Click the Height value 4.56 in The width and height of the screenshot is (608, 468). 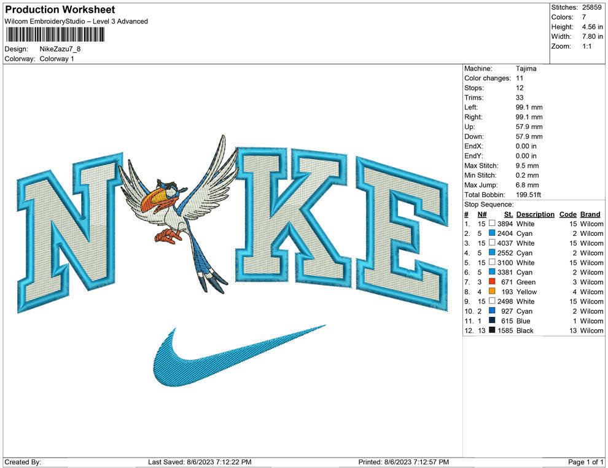click(x=592, y=27)
